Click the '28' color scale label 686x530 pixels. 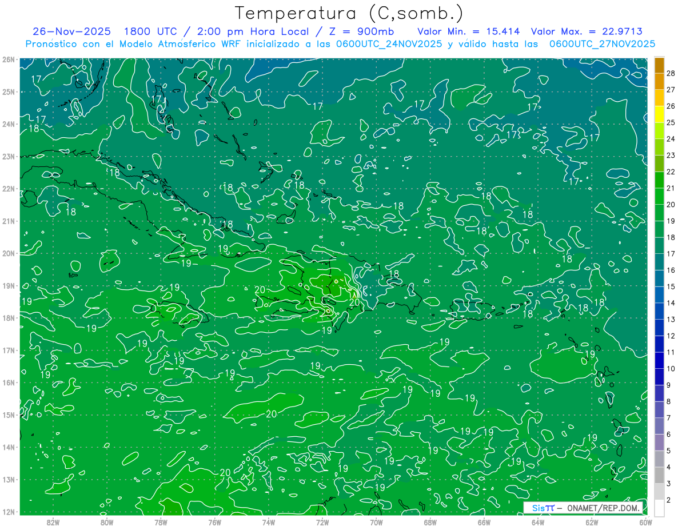pos(671,73)
